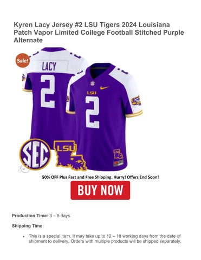Open the Kyren Lacy Jersey product title

tap(99, 32)
